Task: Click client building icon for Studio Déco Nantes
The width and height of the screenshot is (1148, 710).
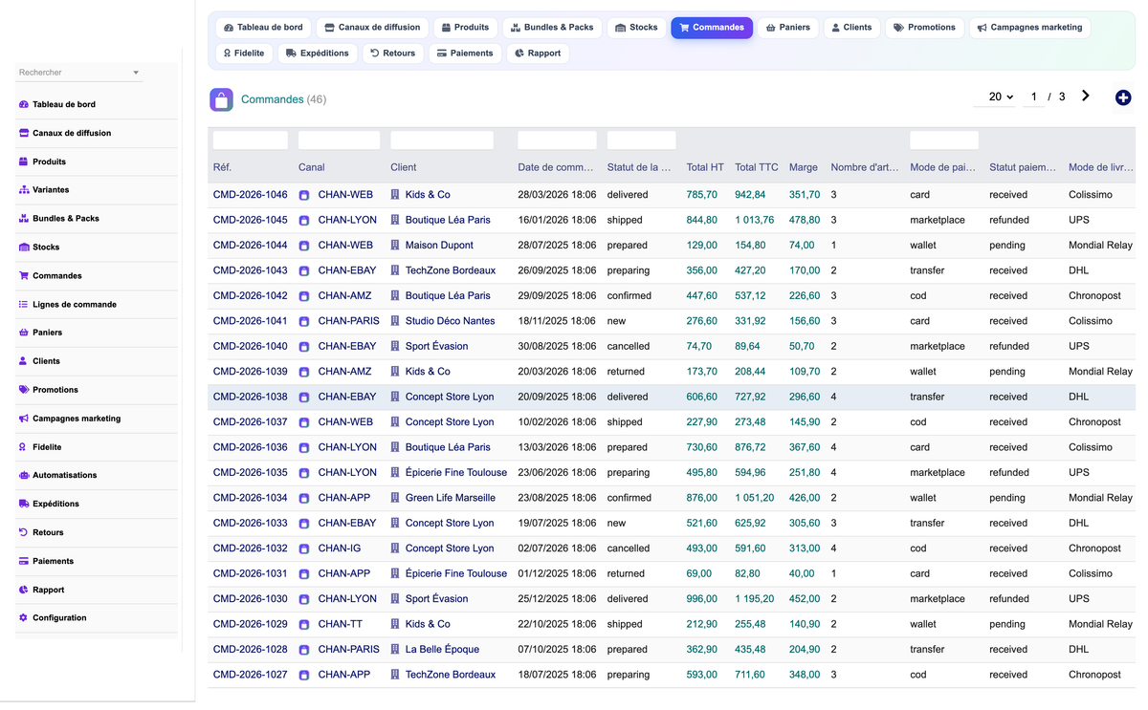Action: coord(395,321)
